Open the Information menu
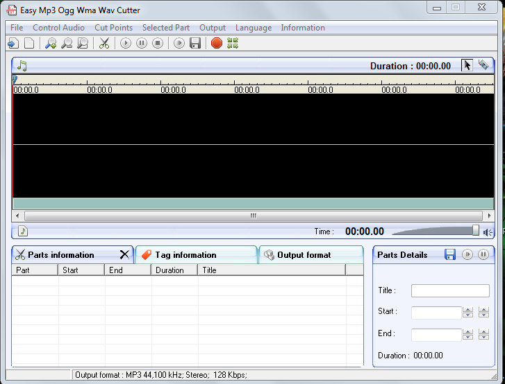Image resolution: width=505 pixels, height=384 pixels. [x=303, y=28]
